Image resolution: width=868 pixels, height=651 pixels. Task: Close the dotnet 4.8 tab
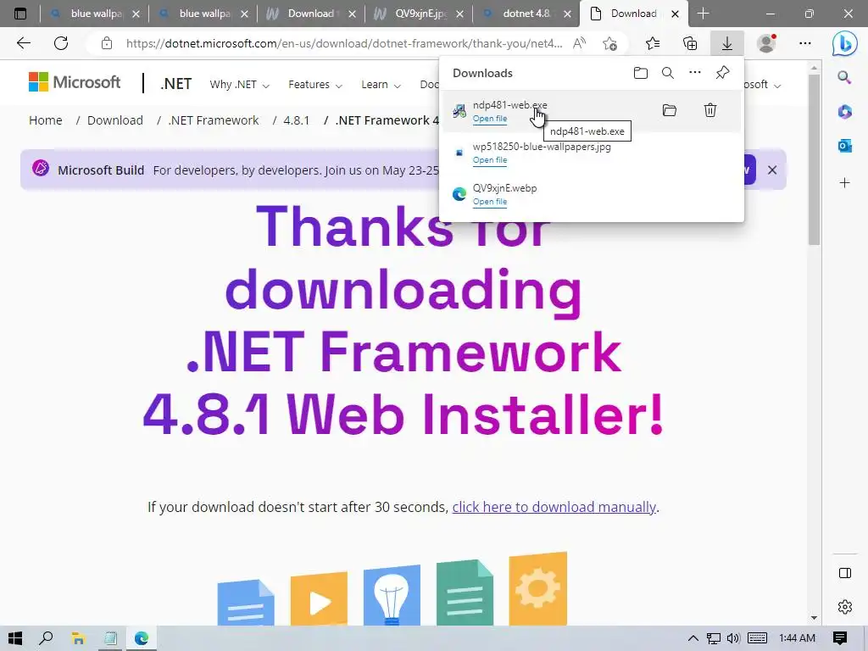[x=567, y=14]
